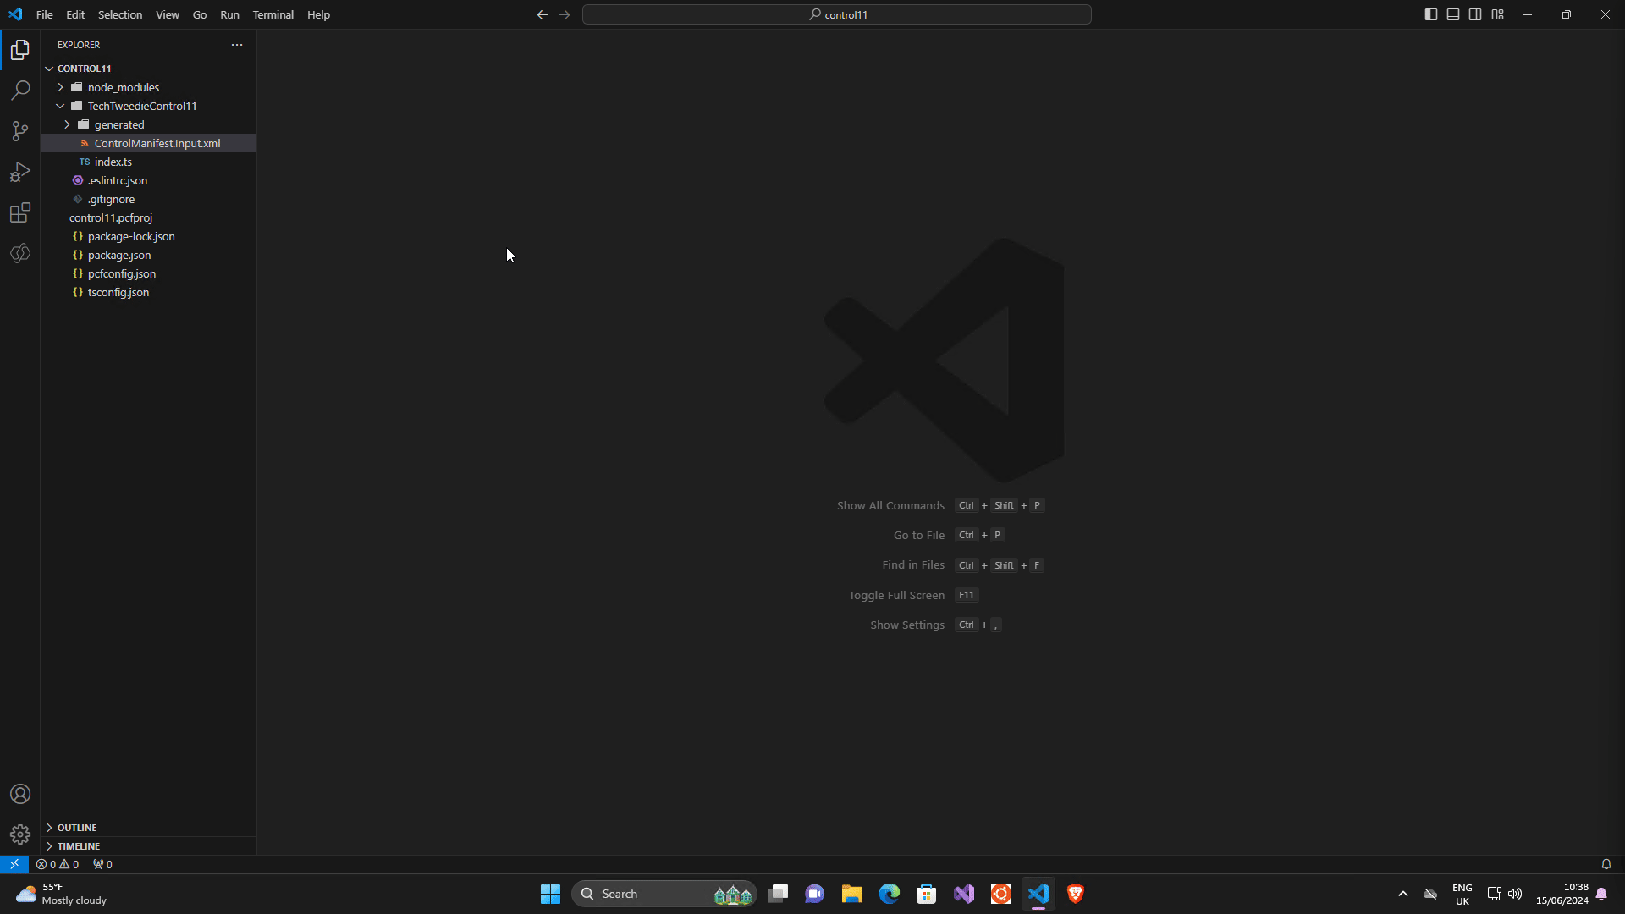Toggle the secondary sidebar visibility

pyautogui.click(x=1475, y=14)
